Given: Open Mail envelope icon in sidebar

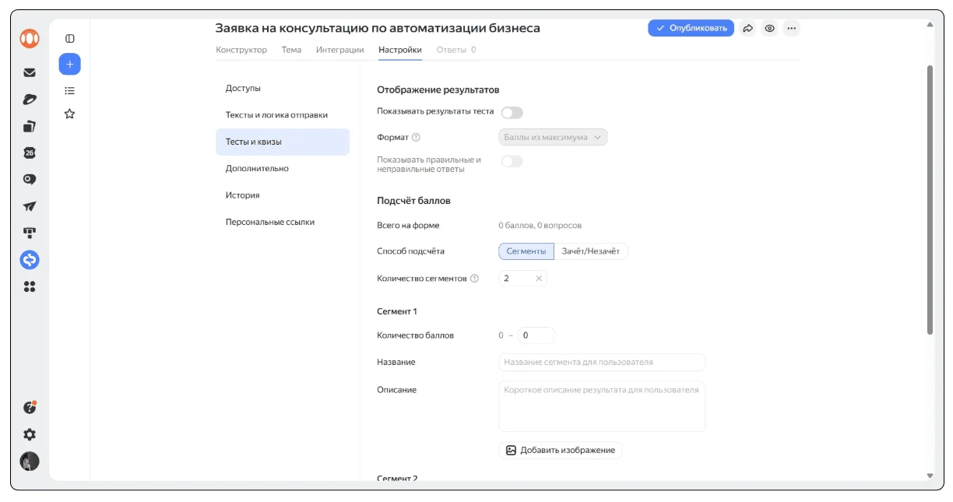Looking at the screenshot, I should coord(30,72).
